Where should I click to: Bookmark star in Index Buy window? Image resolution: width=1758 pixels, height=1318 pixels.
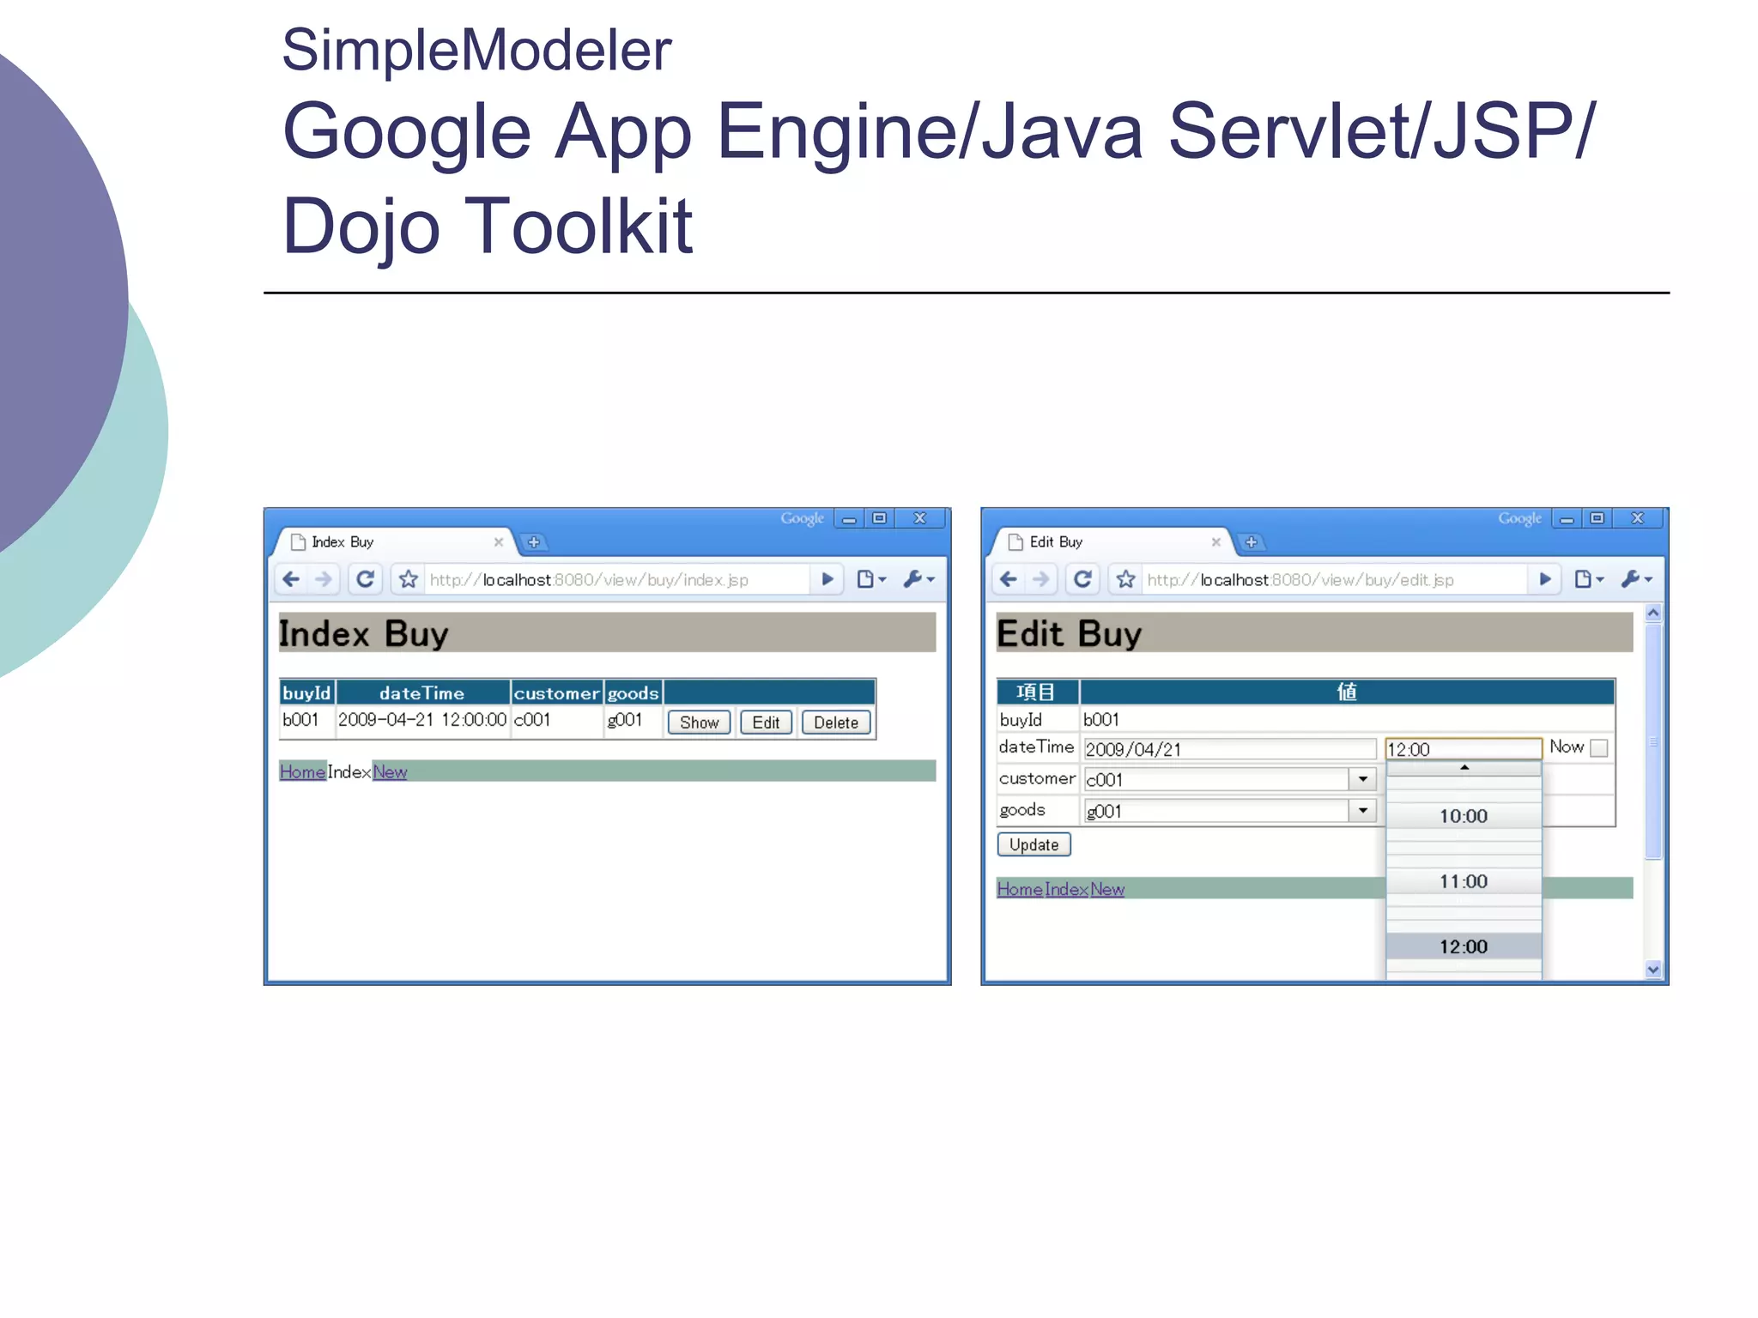click(409, 579)
